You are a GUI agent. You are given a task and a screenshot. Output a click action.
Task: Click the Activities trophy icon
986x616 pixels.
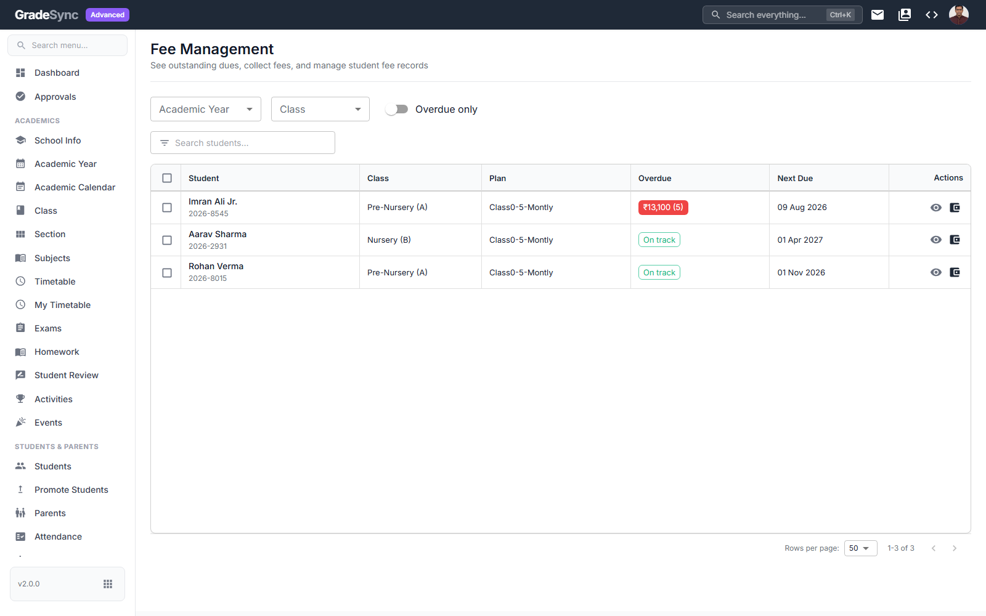click(20, 399)
